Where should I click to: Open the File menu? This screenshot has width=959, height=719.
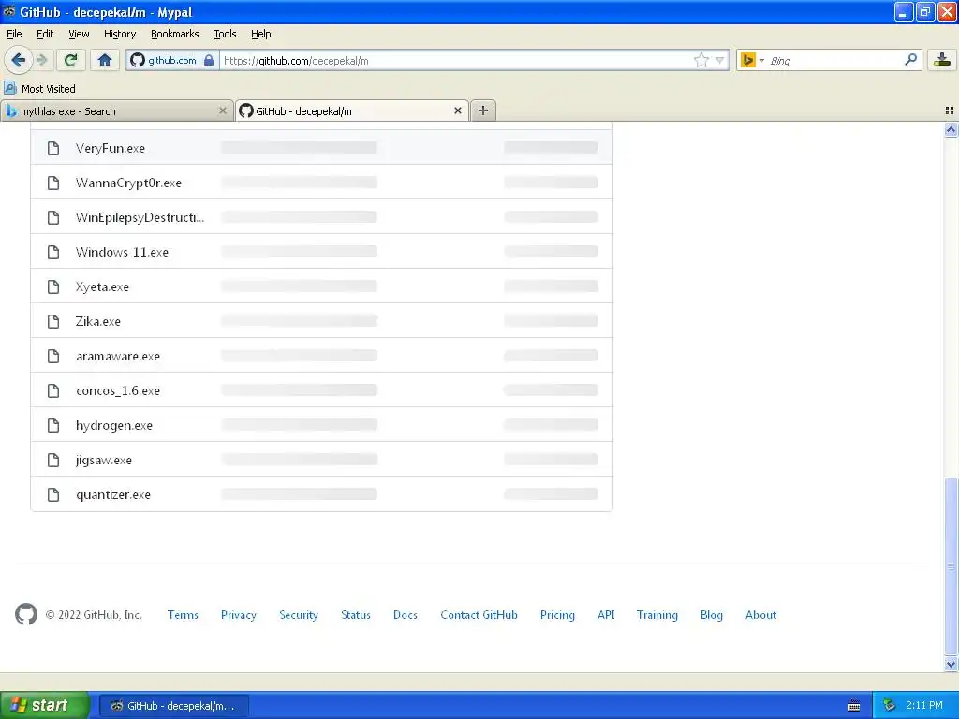(x=14, y=34)
